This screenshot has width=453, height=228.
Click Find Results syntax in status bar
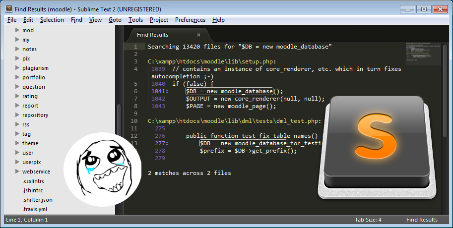[422, 220]
